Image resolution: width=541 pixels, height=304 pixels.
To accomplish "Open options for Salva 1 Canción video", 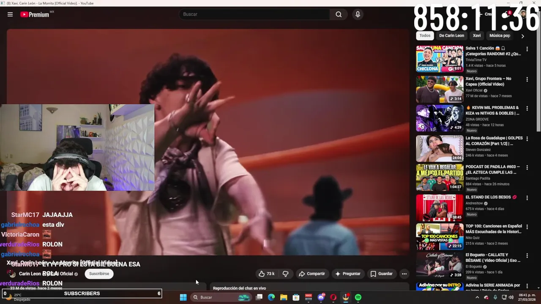I will point(527,49).
